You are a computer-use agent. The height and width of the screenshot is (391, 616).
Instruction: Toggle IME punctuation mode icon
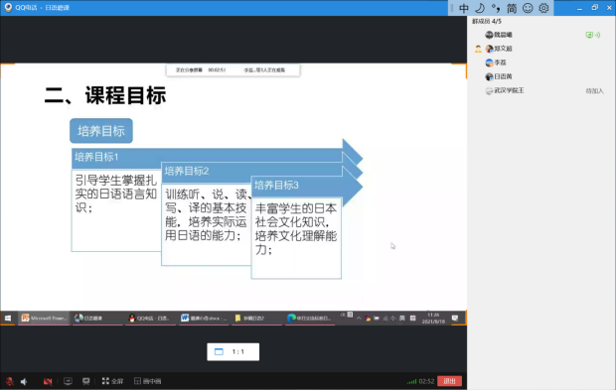(496, 8)
